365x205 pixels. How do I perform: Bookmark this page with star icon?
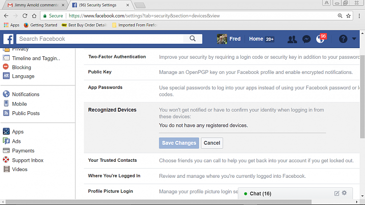pos(348,16)
